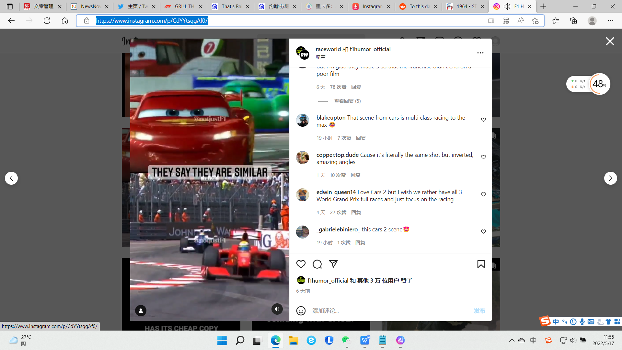Go to next post arrow
The width and height of the screenshot is (622, 350).
point(610,178)
